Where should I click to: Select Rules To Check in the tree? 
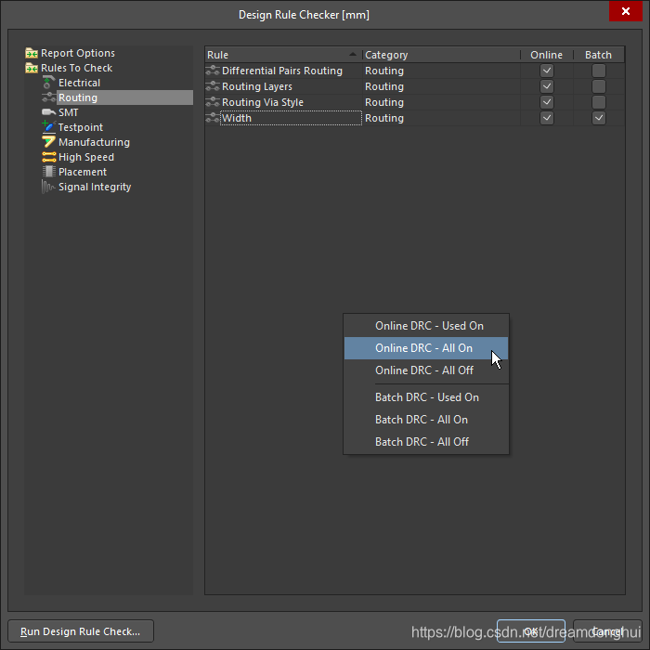(77, 68)
